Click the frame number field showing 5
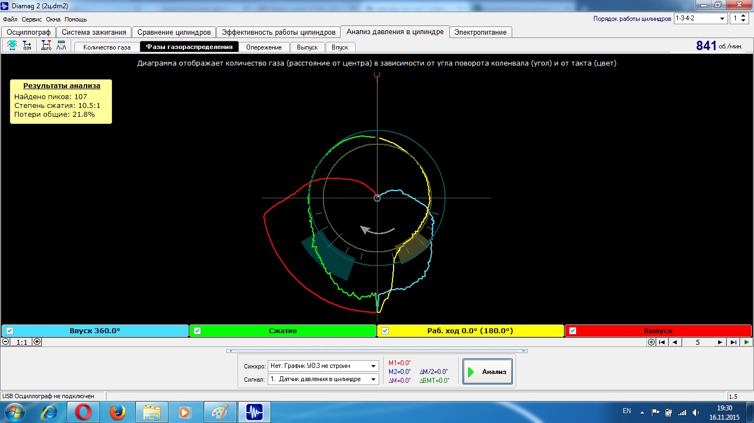 click(x=697, y=342)
